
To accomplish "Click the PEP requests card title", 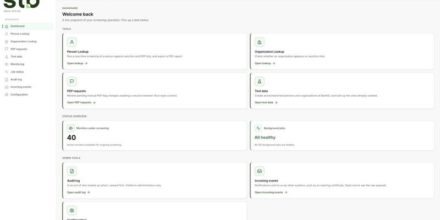I will tap(76, 91).
